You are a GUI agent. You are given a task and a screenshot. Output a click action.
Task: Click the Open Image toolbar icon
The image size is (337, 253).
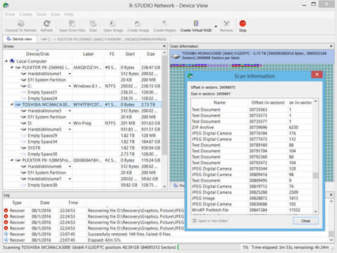coord(113,26)
